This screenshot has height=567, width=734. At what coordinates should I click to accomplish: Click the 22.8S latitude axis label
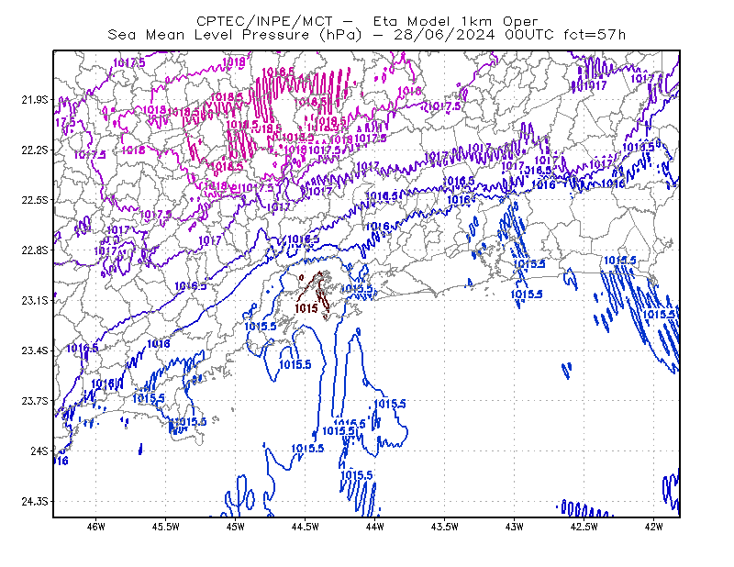click(35, 250)
